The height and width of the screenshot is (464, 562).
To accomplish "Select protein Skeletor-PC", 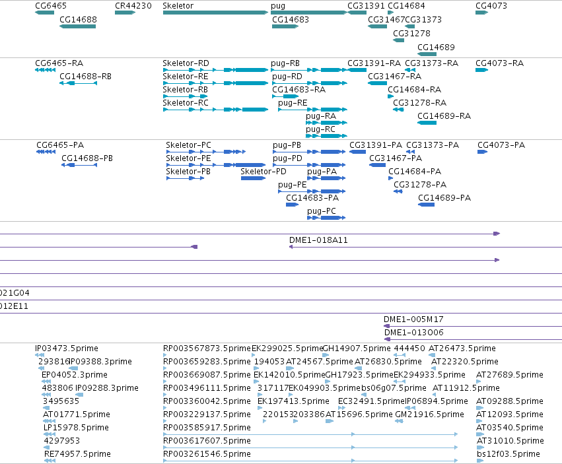I will [x=206, y=152].
